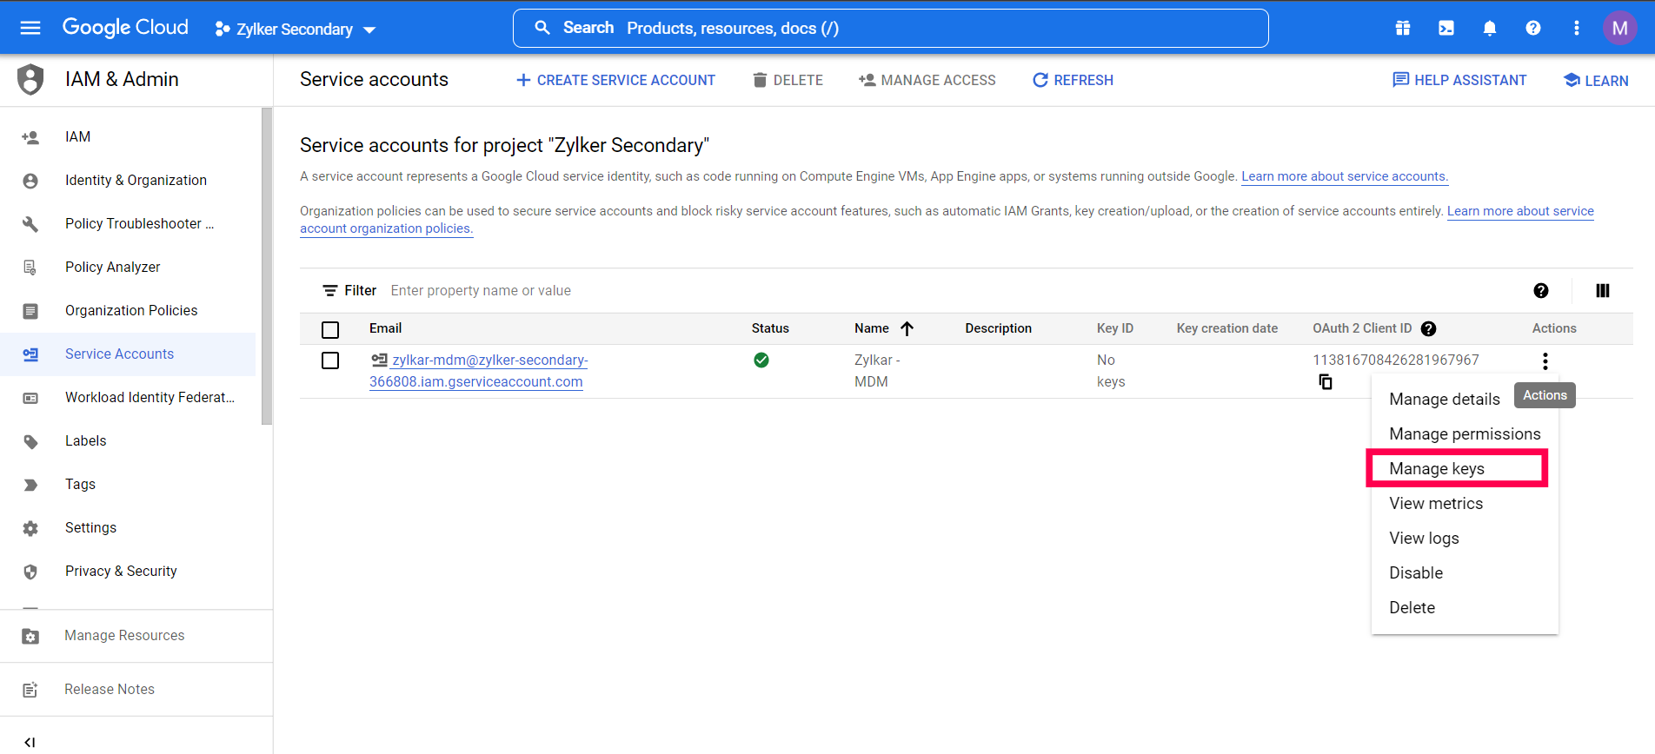Click the Email column header
The width and height of the screenshot is (1655, 754).
(x=385, y=328)
